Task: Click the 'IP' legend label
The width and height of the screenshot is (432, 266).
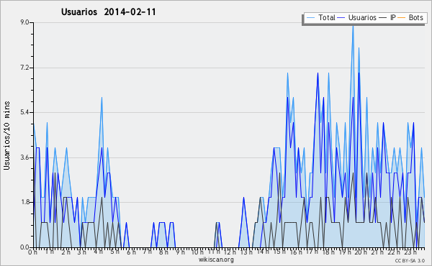Action: click(393, 17)
